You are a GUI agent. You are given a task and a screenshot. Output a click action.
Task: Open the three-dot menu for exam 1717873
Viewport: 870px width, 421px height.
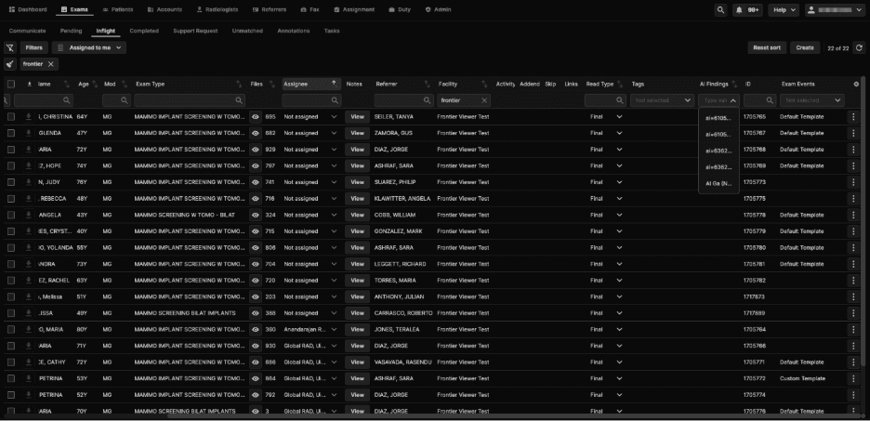853,296
